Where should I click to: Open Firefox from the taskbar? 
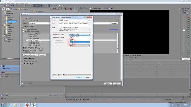[x=27, y=105]
